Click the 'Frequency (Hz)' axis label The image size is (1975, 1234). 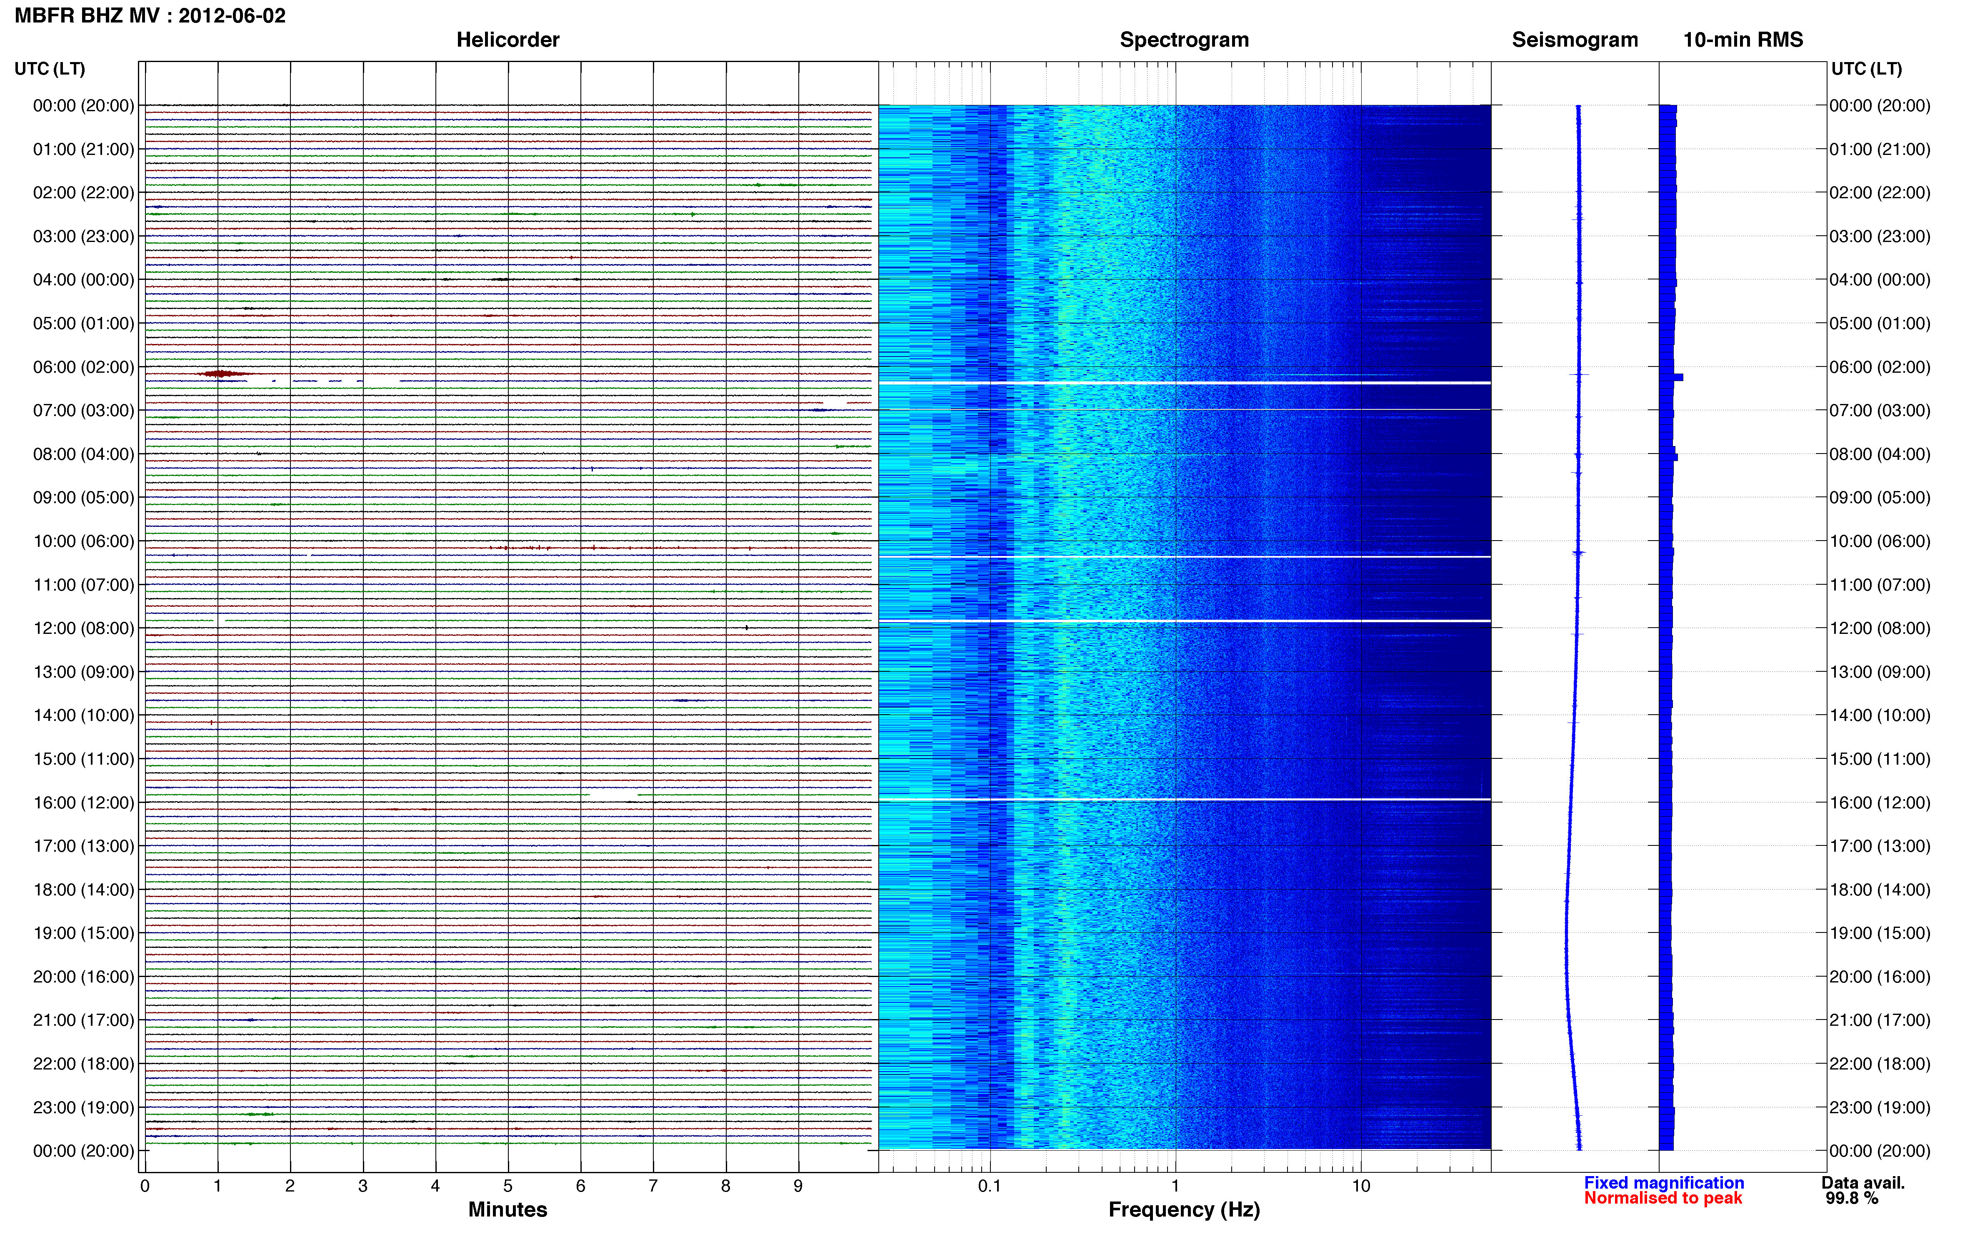point(1184,1209)
